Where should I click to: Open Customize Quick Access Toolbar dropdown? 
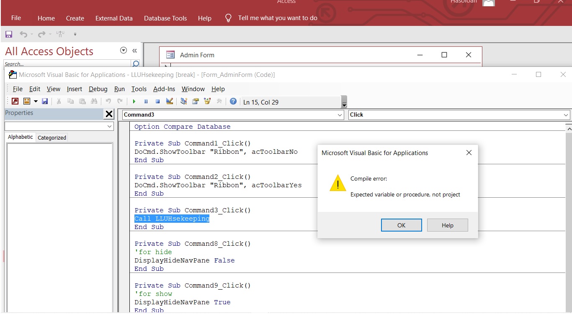pyautogui.click(x=75, y=34)
